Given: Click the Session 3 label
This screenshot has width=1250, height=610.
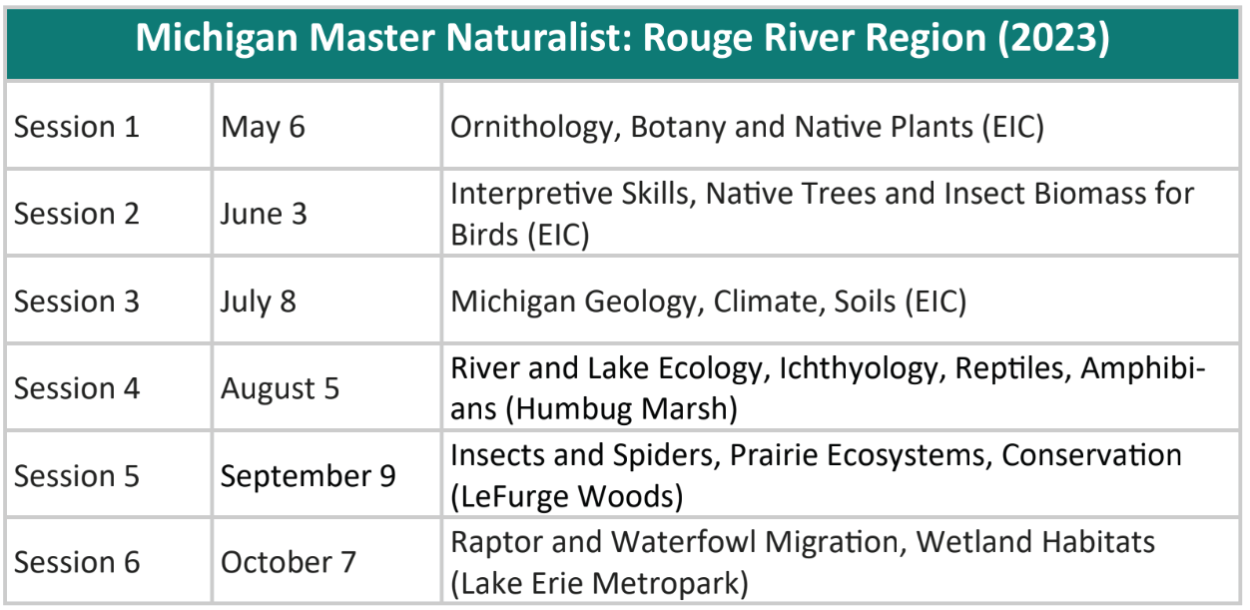Looking at the screenshot, I should point(79,302).
